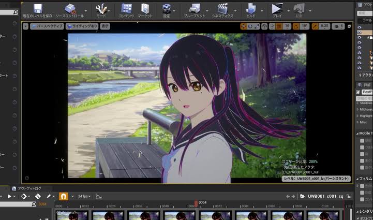Image resolution: width=373 pixels, height=220 pixels.
Task: Click the Cinematics (シネマティクス) clapperboard icon
Action: point(222,9)
